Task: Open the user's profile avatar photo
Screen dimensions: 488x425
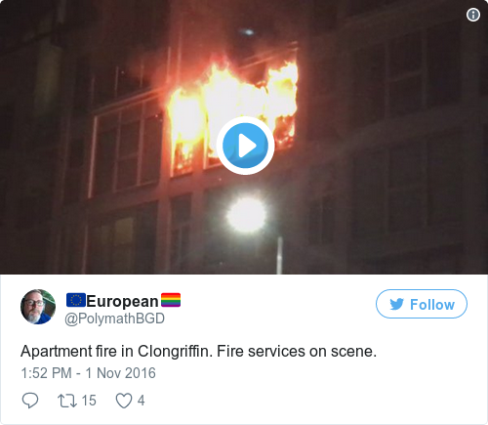Action: coord(38,307)
